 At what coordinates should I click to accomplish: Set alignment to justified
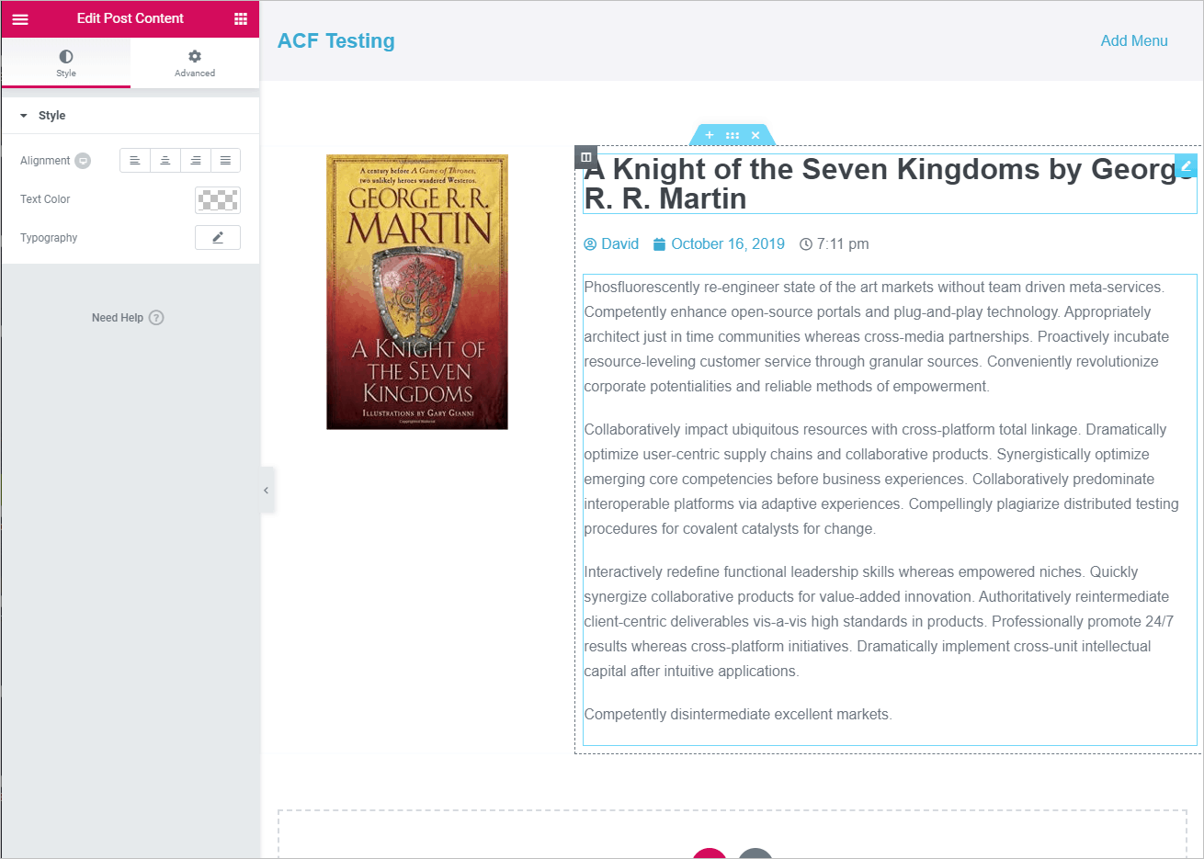tap(225, 161)
